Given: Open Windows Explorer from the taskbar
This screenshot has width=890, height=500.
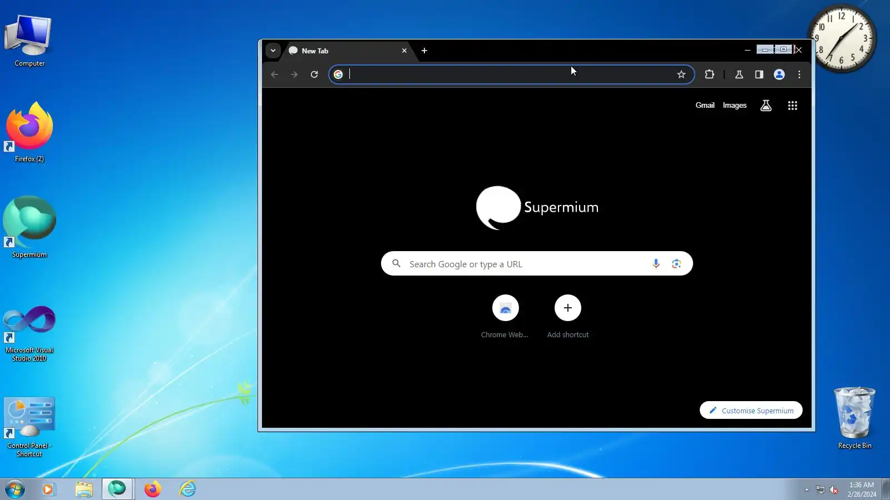Looking at the screenshot, I should pyautogui.click(x=84, y=489).
